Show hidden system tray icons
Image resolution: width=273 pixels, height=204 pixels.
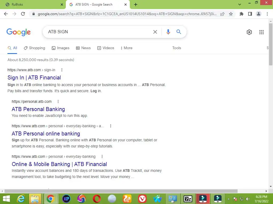click(228, 199)
